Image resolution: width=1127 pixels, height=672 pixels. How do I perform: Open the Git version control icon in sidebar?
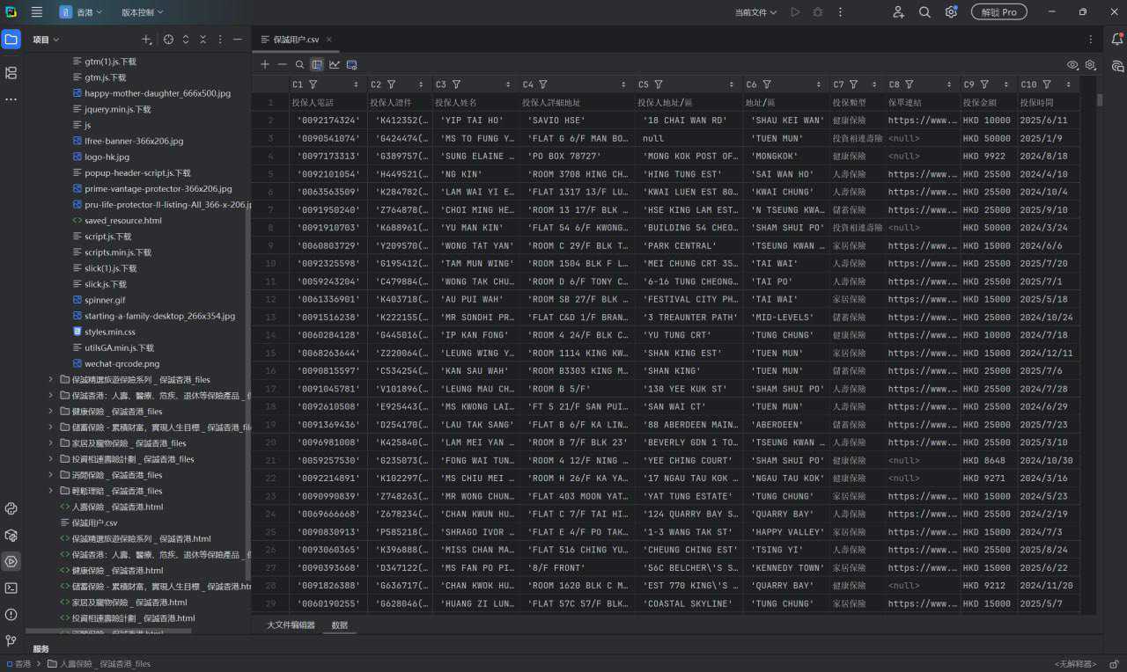(x=11, y=640)
